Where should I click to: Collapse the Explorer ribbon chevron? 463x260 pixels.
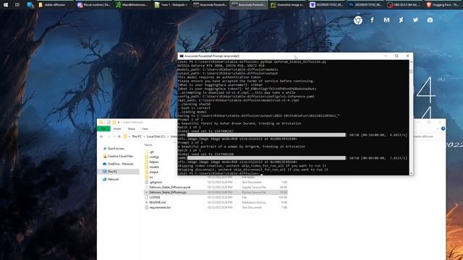click(x=438, y=129)
